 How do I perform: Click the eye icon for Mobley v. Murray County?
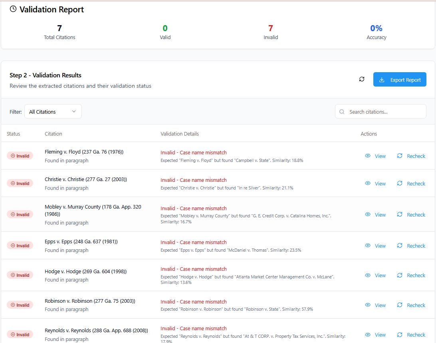tap(368, 215)
